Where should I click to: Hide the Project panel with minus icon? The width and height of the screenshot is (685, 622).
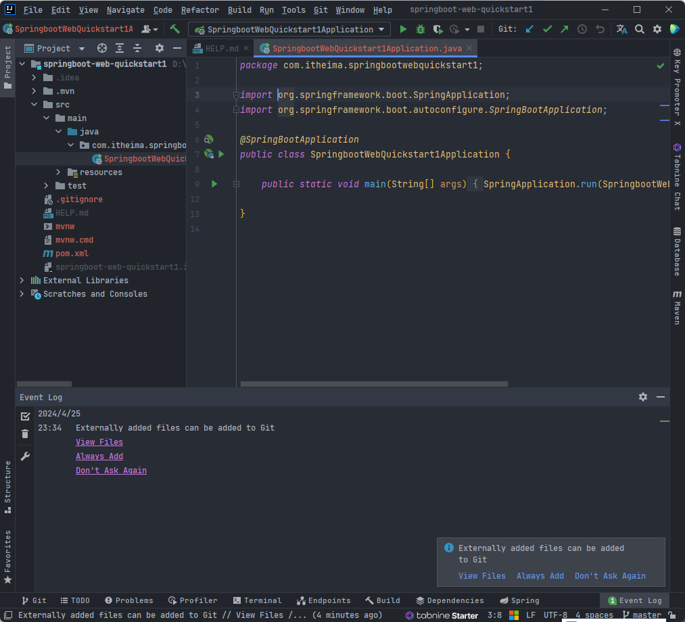click(x=177, y=48)
